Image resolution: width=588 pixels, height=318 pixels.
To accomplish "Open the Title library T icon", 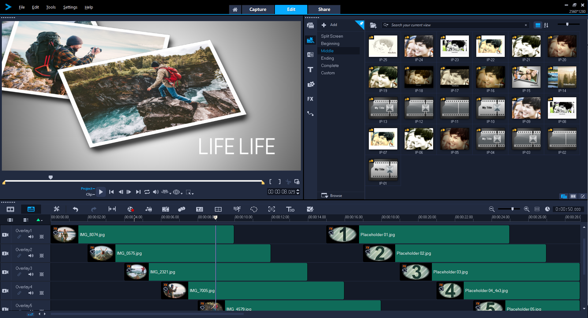I will click(x=310, y=69).
